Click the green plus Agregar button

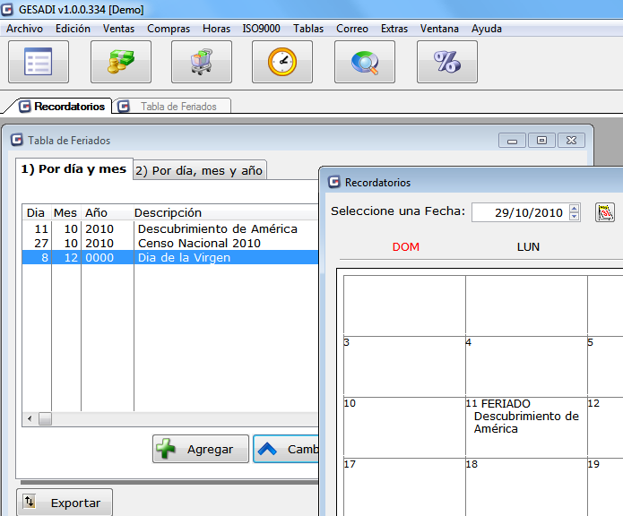click(x=200, y=450)
